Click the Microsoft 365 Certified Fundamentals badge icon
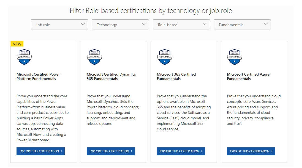Screen dimensions: 302x168 [x=165, y=57]
